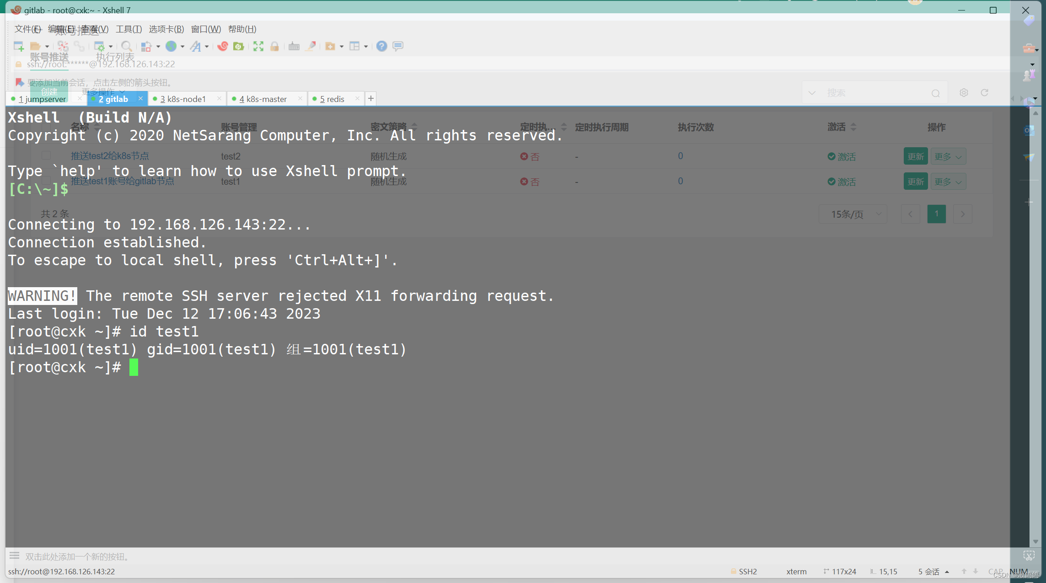The height and width of the screenshot is (583, 1046).
Task: Click the open session folder icon
Action: coord(35,46)
